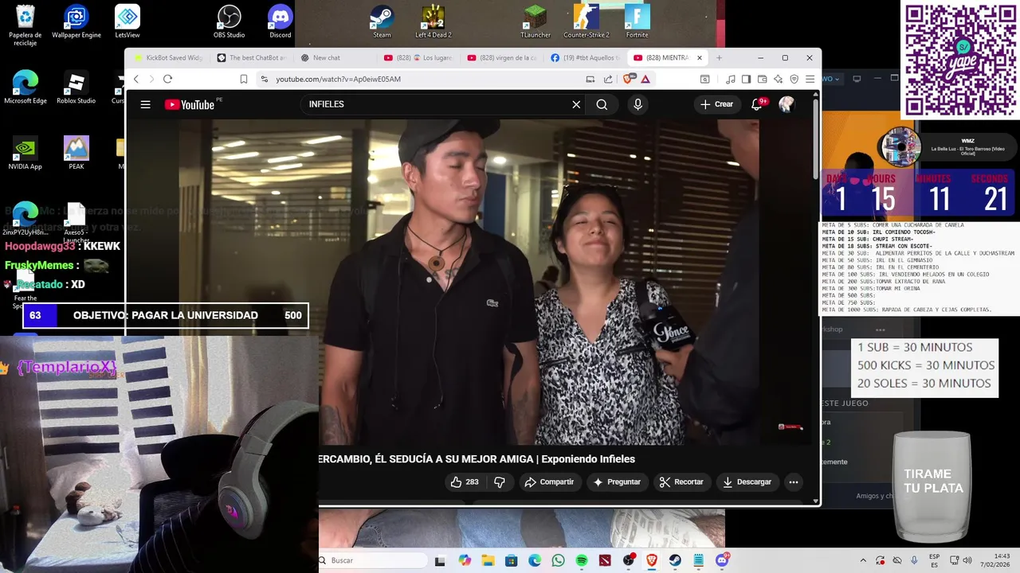The height and width of the screenshot is (573, 1020).
Task: Open Brave Shields lion icon
Action: coord(627,79)
